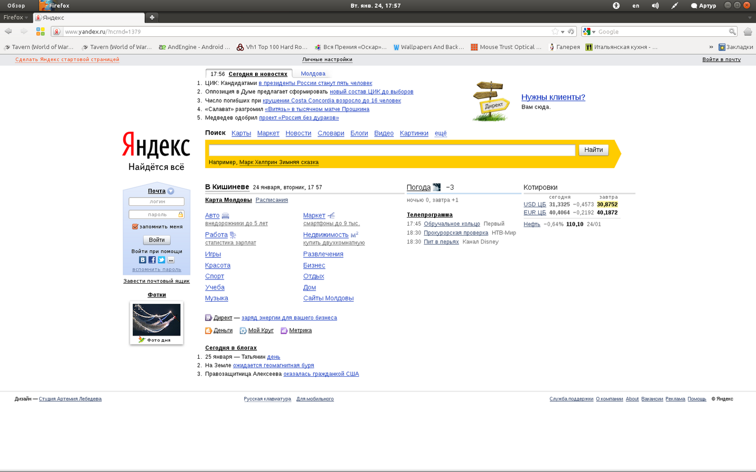Toggle the запомнить меня checkbox
The width and height of the screenshot is (756, 472).
[135, 227]
